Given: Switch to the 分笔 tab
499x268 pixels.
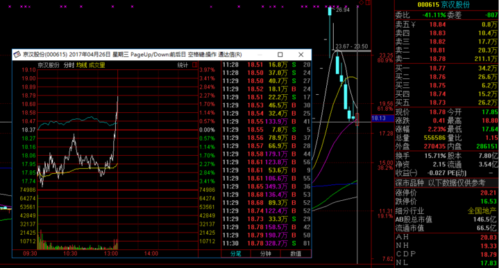Looking at the screenshot, I should click(236, 253).
